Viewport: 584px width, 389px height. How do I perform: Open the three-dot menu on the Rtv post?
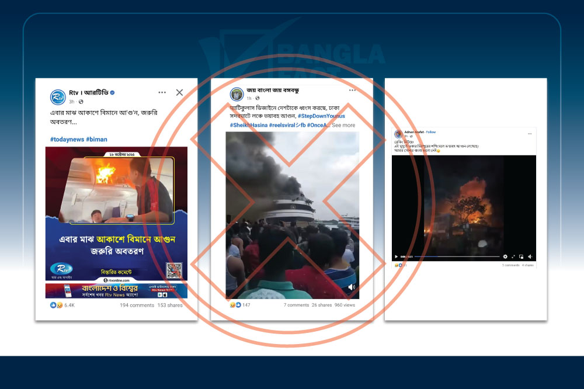pyautogui.click(x=162, y=92)
